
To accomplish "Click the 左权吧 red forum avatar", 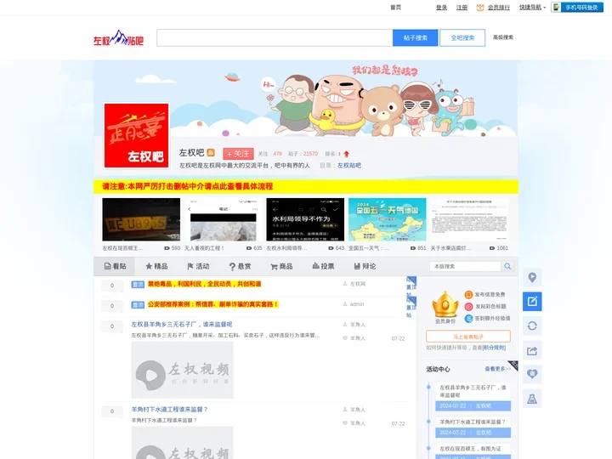I will pyautogui.click(x=137, y=135).
